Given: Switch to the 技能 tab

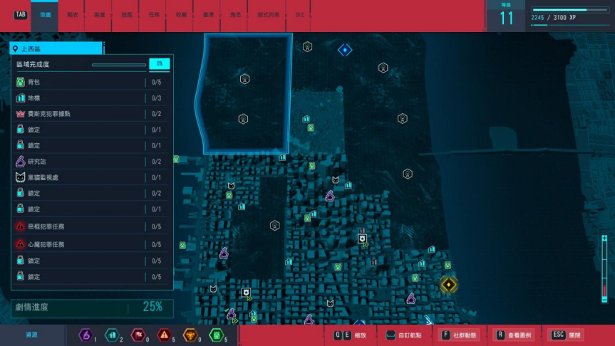Looking at the screenshot, I should click(x=126, y=15).
